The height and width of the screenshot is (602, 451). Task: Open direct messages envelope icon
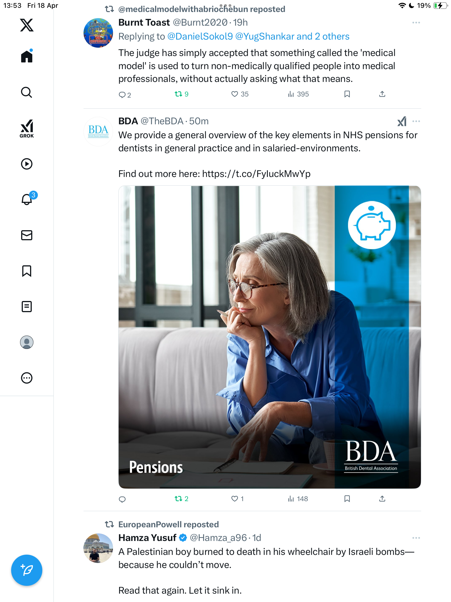click(27, 235)
